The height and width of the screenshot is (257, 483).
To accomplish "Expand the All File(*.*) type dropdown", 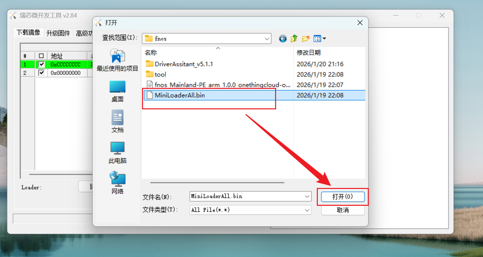I will pyautogui.click(x=307, y=210).
